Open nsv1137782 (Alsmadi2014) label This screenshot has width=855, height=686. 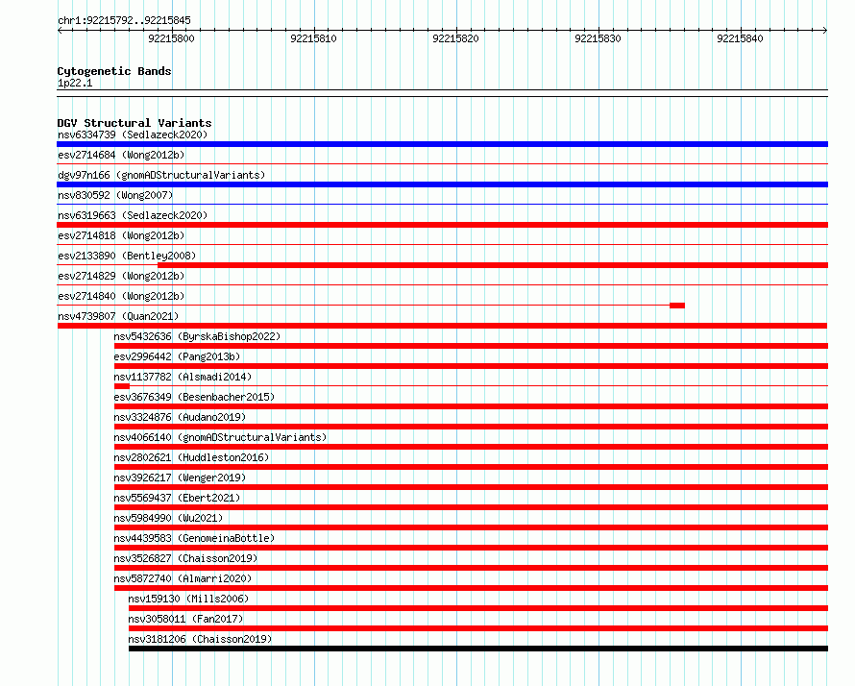(x=183, y=377)
